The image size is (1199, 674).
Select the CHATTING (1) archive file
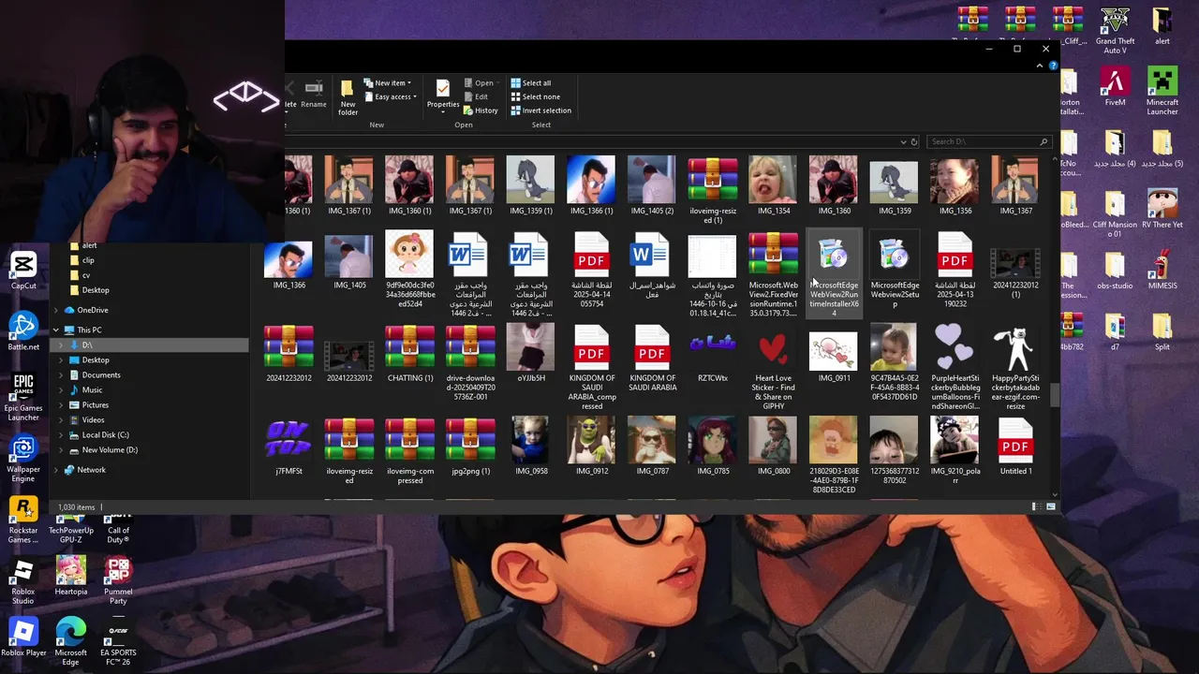[409, 354]
